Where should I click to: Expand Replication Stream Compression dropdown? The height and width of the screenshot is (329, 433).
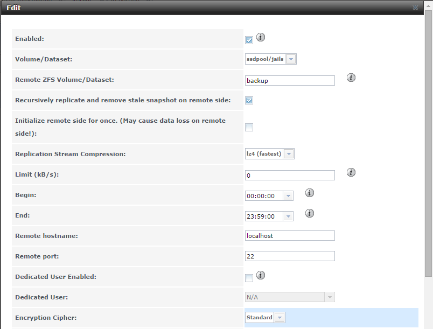tap(289, 154)
